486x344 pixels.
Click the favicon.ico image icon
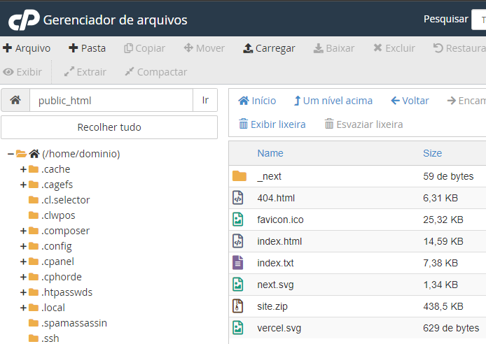(238, 220)
